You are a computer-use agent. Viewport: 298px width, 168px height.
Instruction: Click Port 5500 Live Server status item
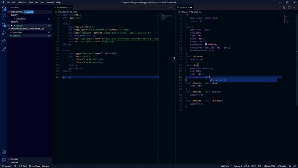point(270,166)
